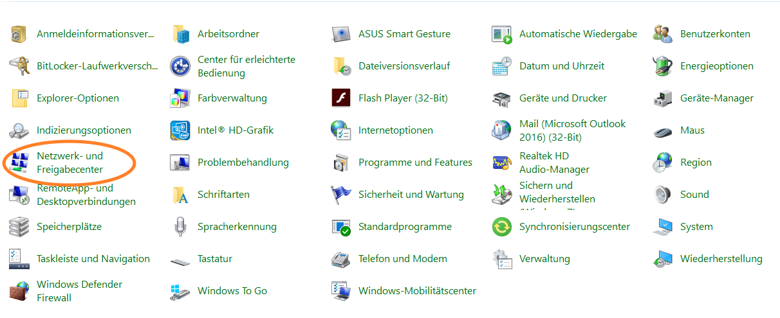Click the Benutzerkonten link
The image size is (780, 318).
point(715,34)
